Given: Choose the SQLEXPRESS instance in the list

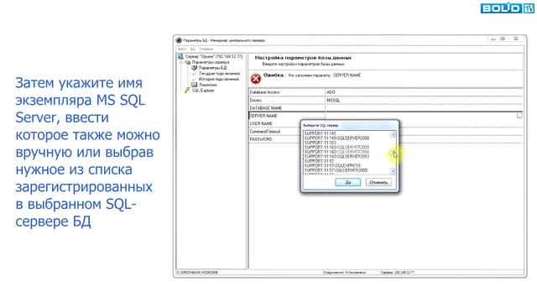Looking at the screenshot, I should click(332, 165).
